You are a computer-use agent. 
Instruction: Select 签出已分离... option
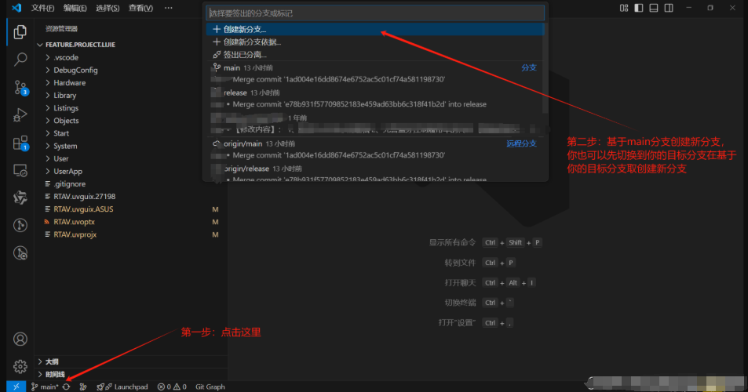[x=375, y=55]
